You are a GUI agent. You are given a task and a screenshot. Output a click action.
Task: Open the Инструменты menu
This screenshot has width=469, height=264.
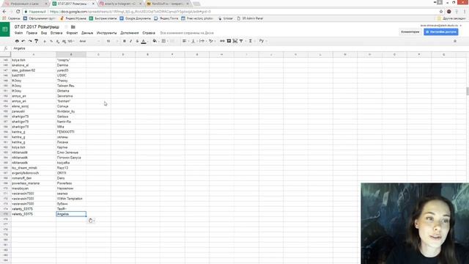106,33
